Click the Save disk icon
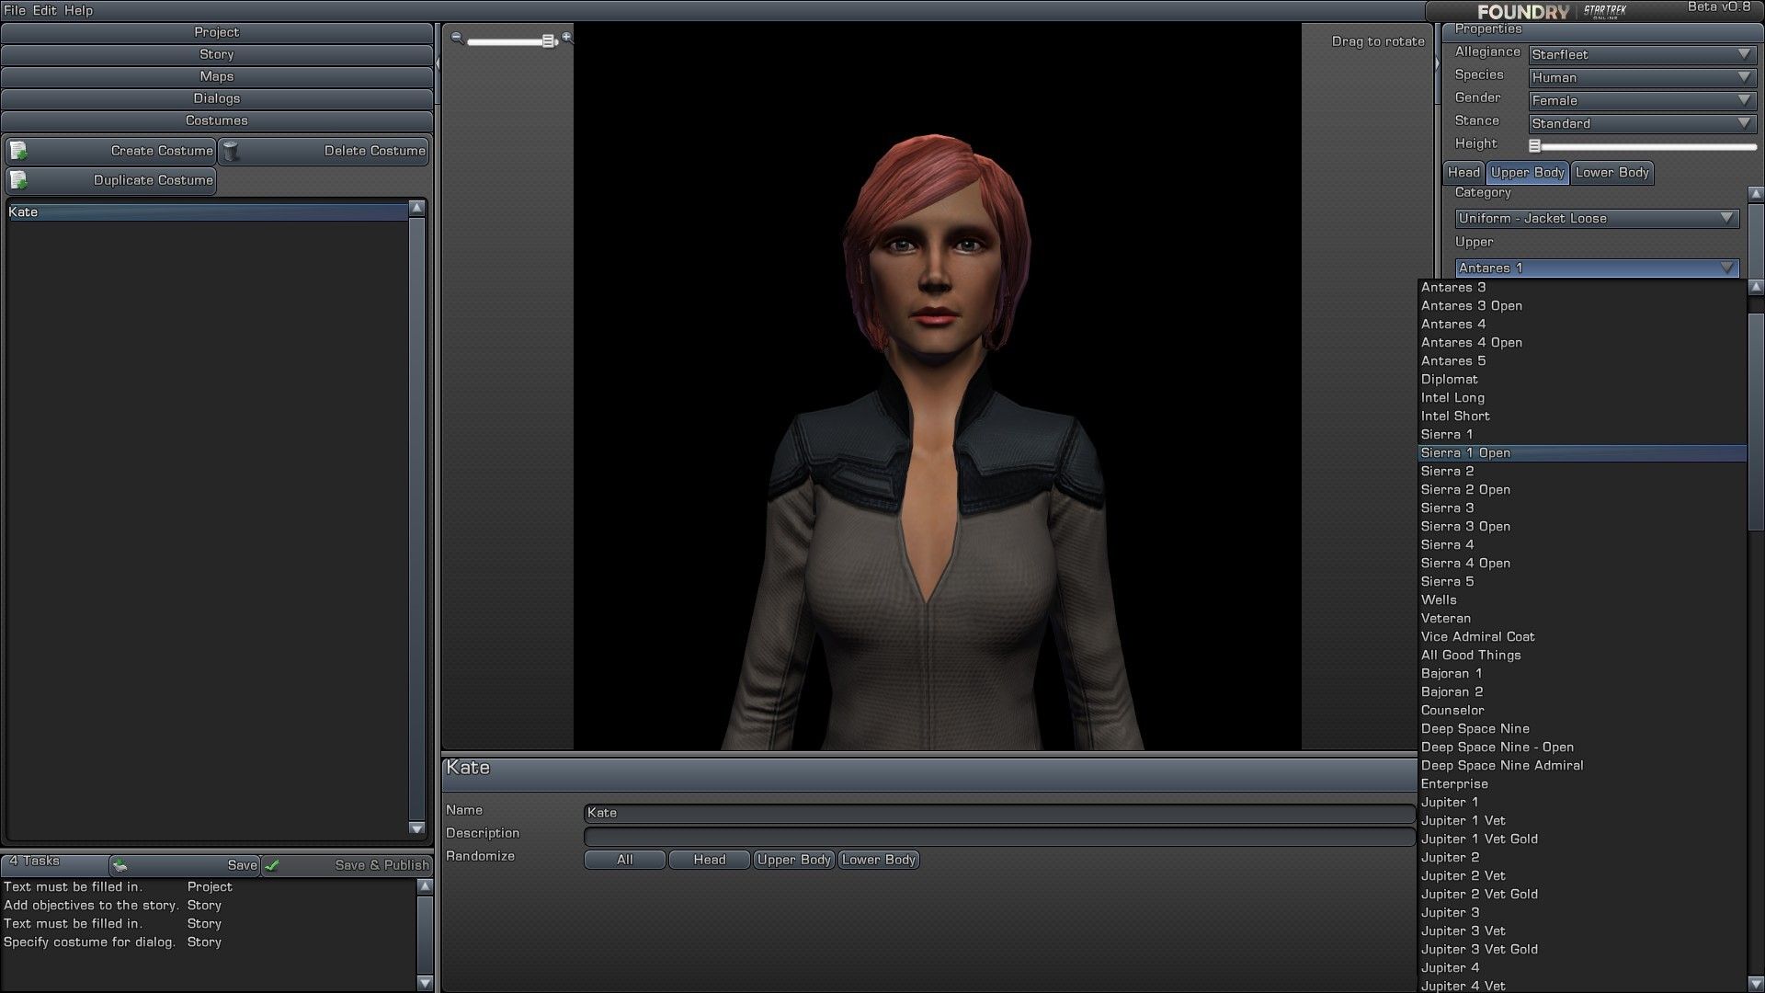The height and width of the screenshot is (993, 1765). pyautogui.click(x=120, y=865)
